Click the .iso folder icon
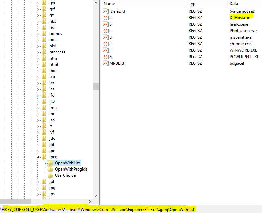This screenshot has height=213, width=262. coord(44,120)
